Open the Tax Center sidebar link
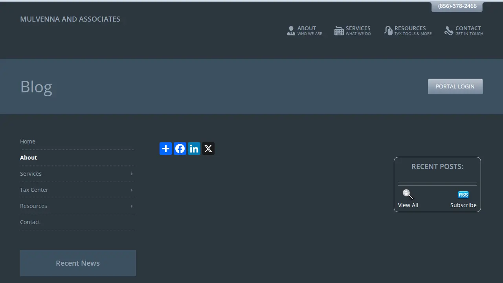This screenshot has height=283, width=503. 34,190
